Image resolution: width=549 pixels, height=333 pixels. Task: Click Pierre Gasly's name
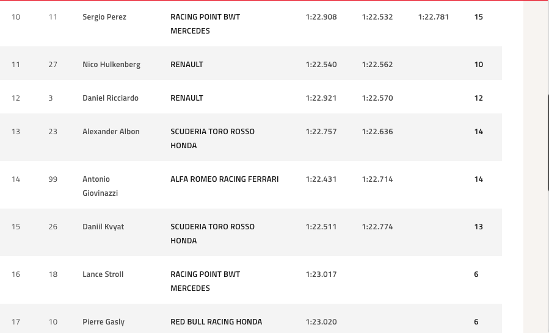[104, 322]
